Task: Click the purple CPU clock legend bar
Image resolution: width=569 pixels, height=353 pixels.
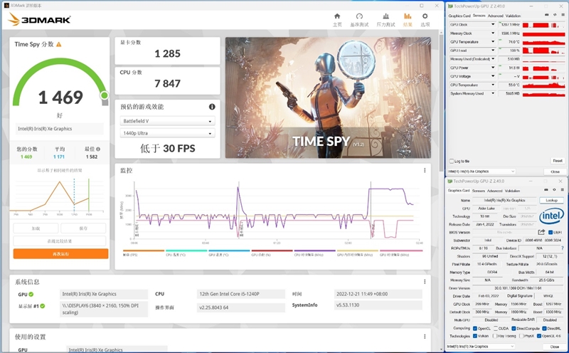Action: [314, 251]
